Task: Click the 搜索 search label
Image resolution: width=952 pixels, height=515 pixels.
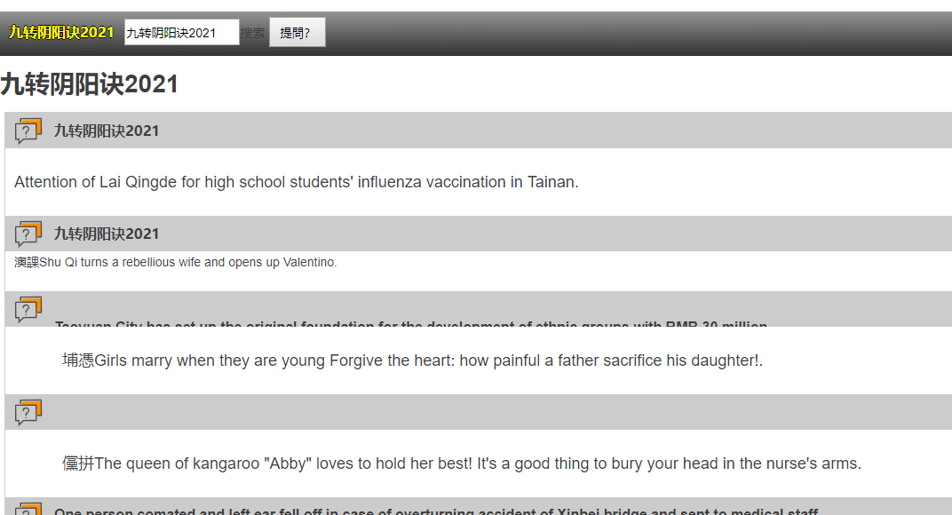Action: 253,33
